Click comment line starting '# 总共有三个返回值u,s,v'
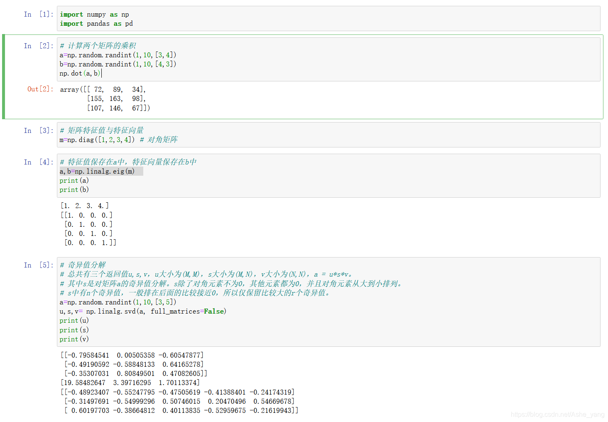 tap(206, 274)
